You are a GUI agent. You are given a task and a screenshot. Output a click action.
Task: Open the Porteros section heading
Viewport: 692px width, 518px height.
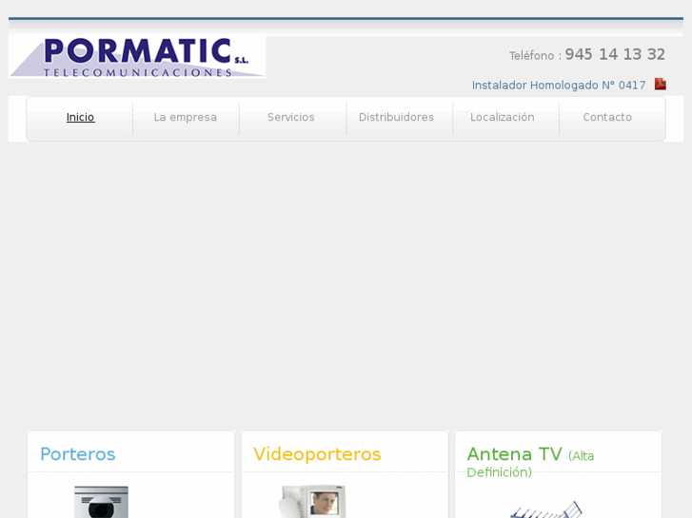(x=78, y=454)
